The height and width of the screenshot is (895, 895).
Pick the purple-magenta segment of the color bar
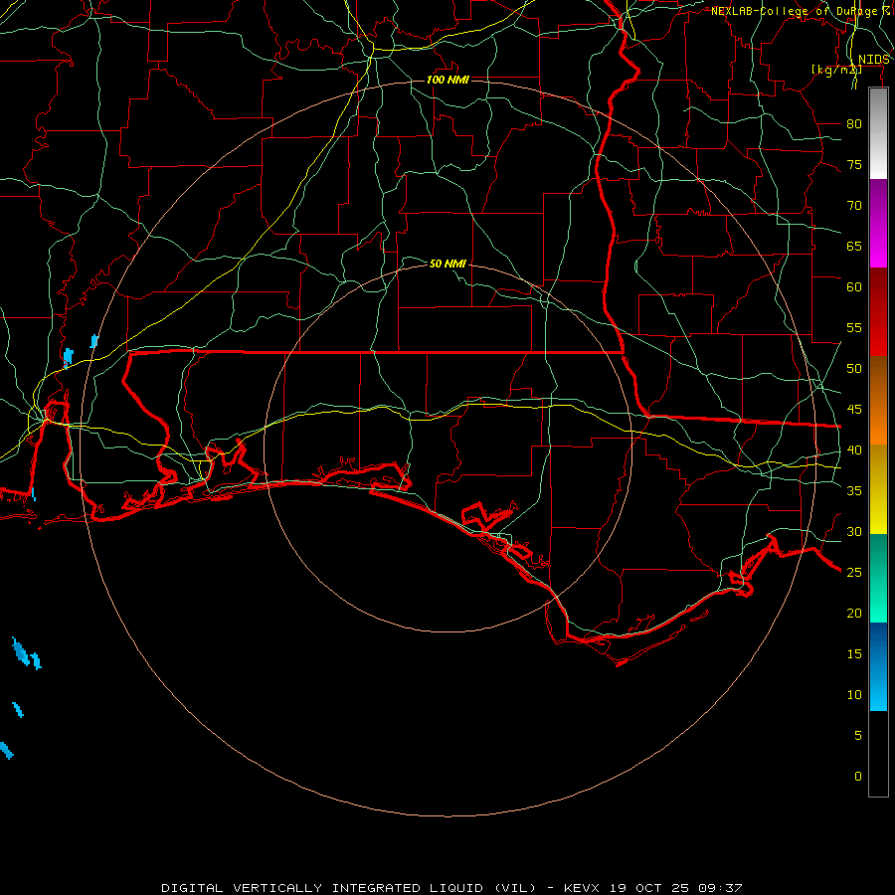[878, 223]
